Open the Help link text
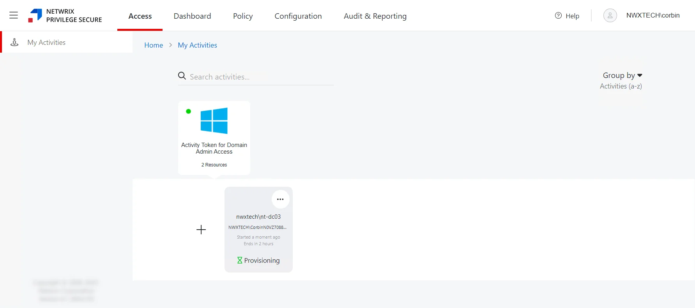 [572, 16]
